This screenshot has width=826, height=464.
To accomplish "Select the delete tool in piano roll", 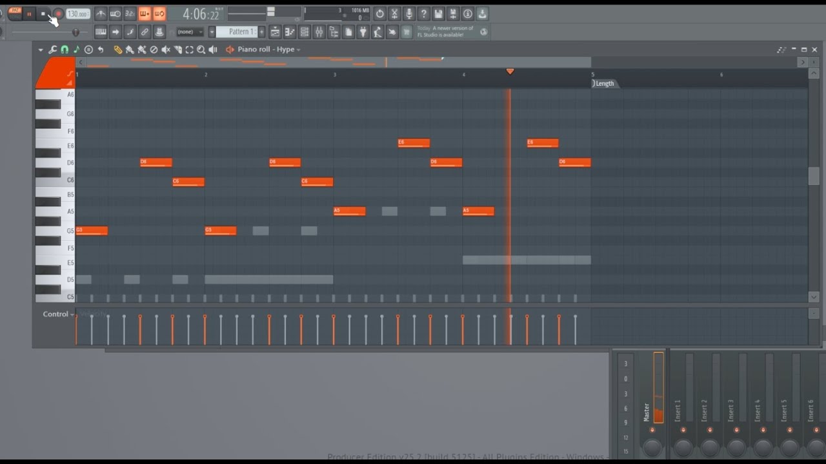I will click(x=154, y=50).
